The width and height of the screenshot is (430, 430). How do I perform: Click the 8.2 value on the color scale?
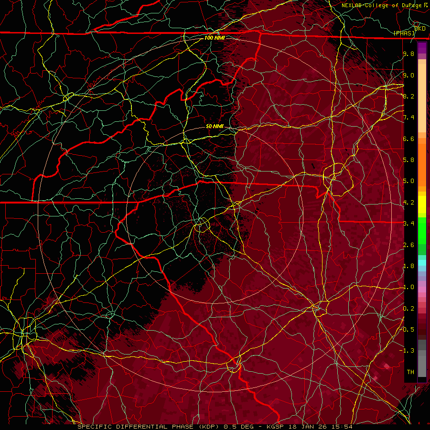pos(408,96)
